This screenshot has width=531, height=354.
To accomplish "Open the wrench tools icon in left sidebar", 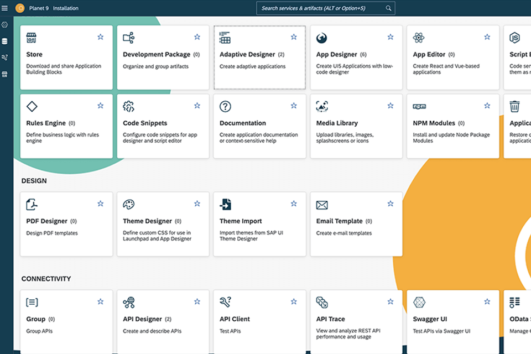I will point(5,58).
